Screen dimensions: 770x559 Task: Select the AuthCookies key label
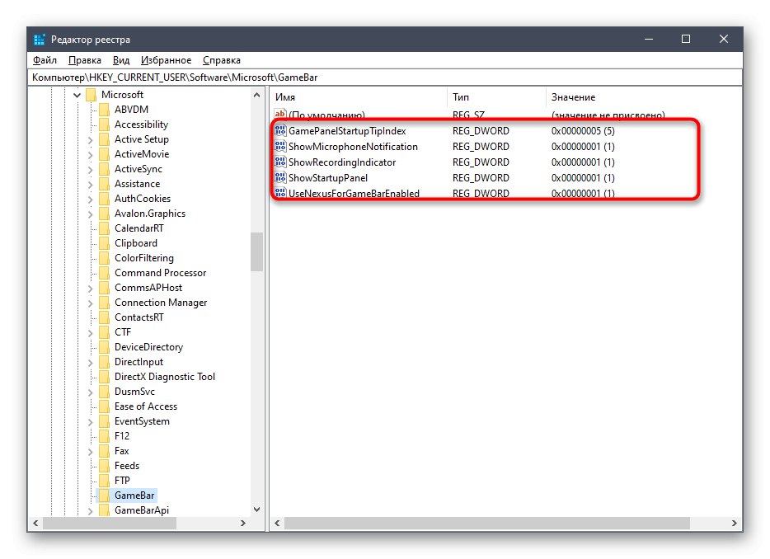tap(143, 199)
